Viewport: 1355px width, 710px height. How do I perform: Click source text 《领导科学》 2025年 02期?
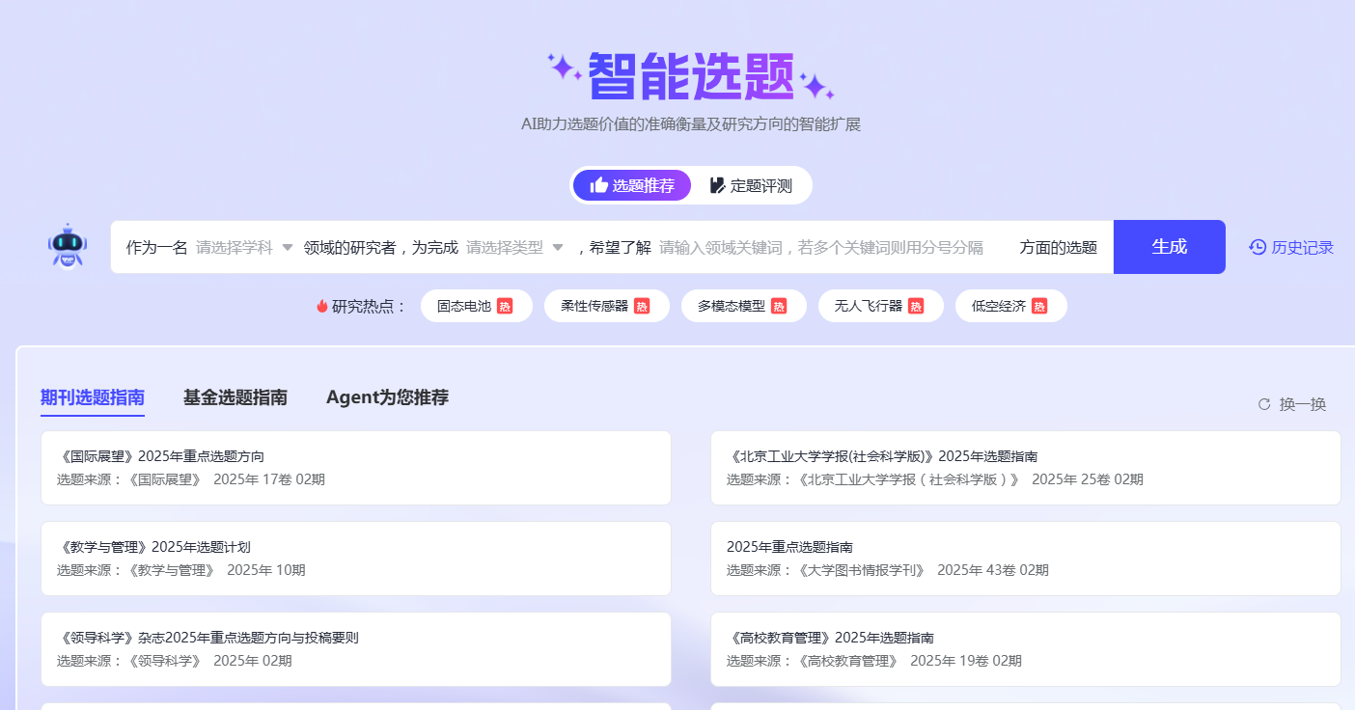point(175,661)
